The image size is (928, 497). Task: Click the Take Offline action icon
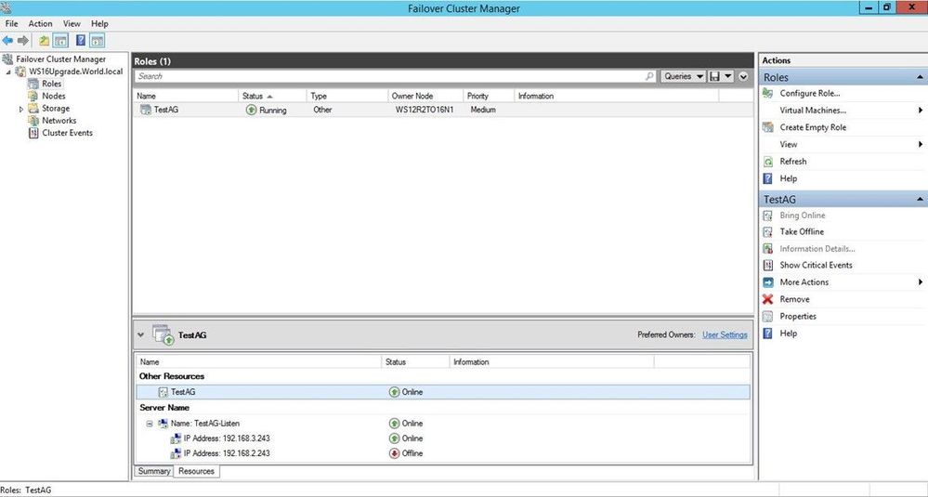click(x=767, y=232)
